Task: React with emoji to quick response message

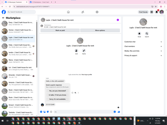Action: pos(72,93)
